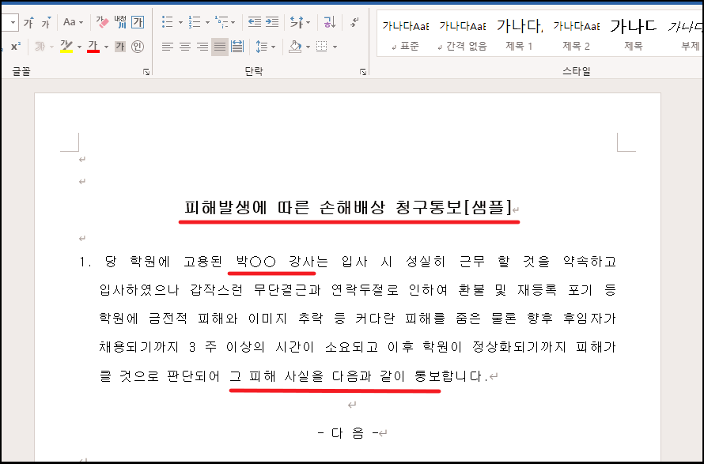Toggle superscript formatting
Image resolution: width=704 pixels, height=464 pixels.
point(16,46)
